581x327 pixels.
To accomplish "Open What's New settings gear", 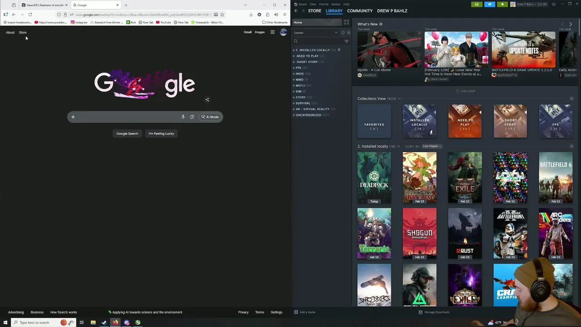I will pyautogui.click(x=381, y=24).
